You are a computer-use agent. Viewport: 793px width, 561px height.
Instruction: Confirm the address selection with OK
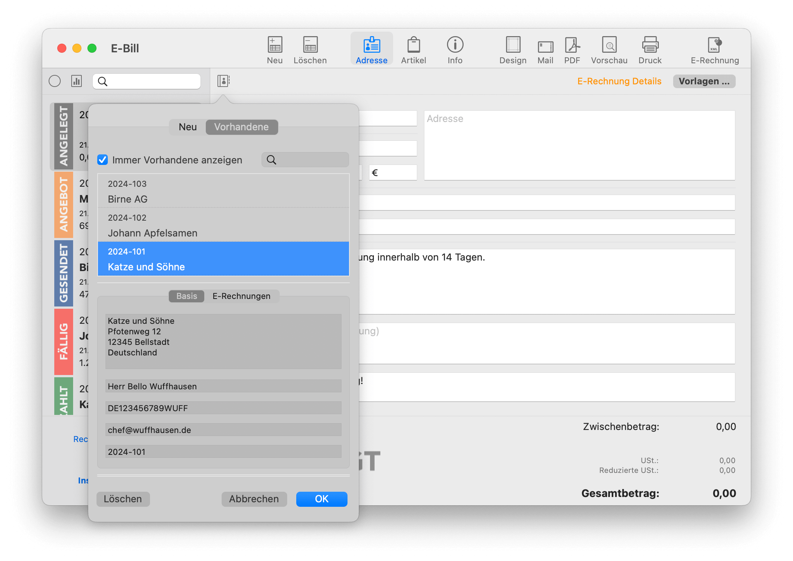click(321, 499)
